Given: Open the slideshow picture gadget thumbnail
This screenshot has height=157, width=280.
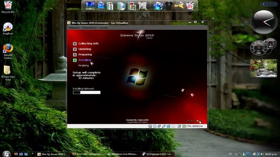Looking at the screenshot, I should [x=263, y=68].
